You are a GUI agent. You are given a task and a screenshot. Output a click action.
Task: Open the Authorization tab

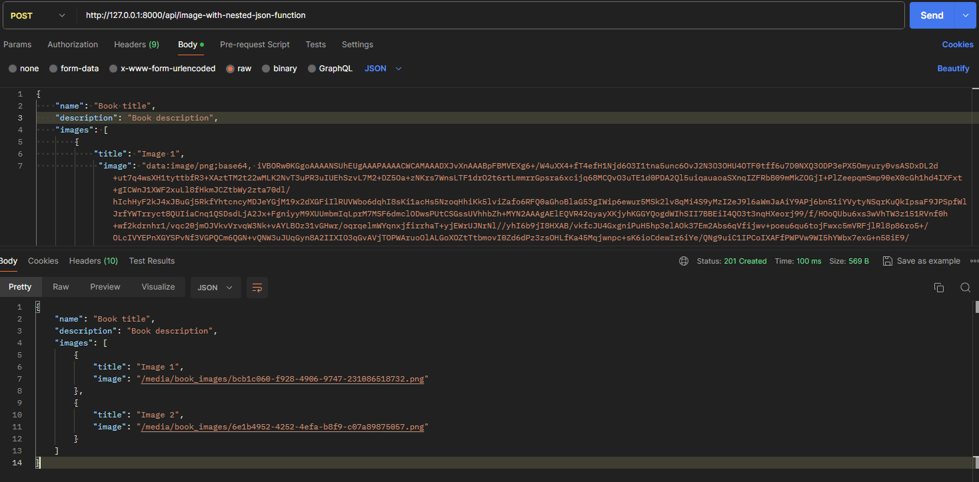click(73, 45)
